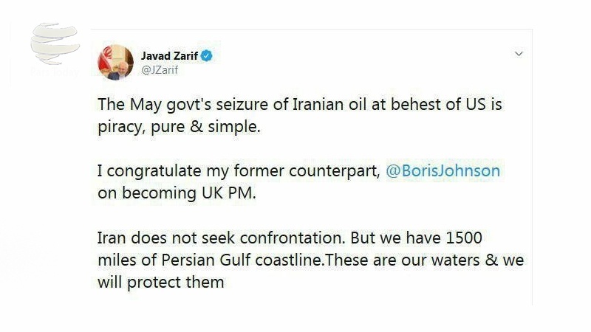Click the blue verified badge

tap(208, 55)
